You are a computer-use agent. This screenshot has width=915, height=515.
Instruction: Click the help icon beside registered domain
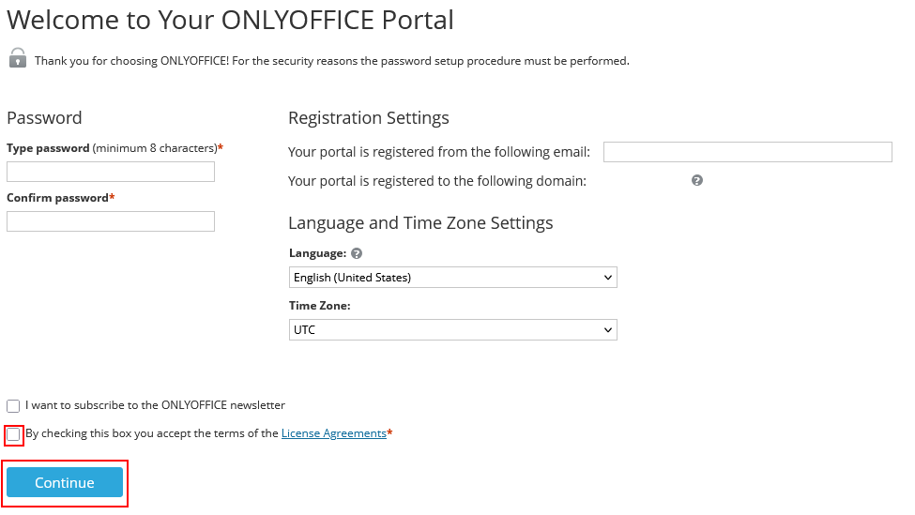pyautogui.click(x=697, y=180)
